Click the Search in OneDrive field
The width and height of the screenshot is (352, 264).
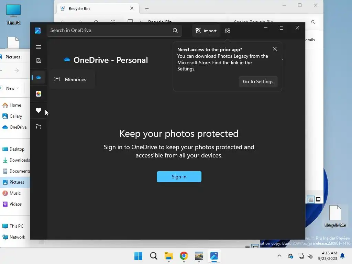coord(114,31)
